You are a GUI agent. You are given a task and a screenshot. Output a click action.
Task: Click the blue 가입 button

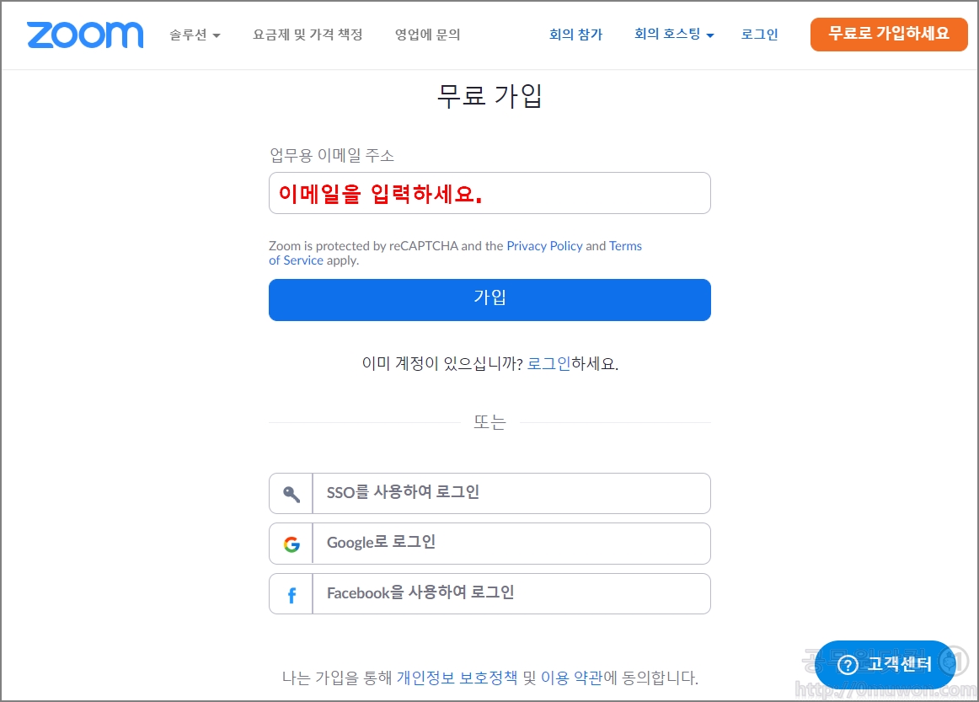(489, 300)
